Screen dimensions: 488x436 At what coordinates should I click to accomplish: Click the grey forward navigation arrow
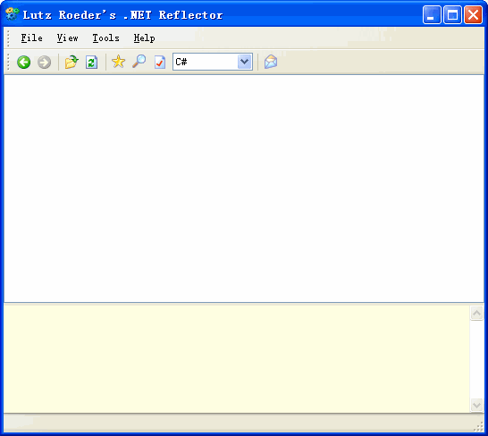(x=44, y=63)
